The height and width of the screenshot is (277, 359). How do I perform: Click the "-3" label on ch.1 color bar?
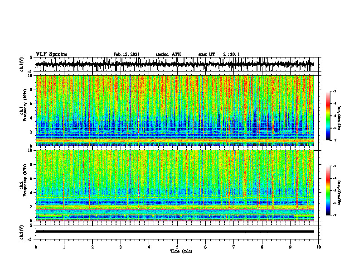pyautogui.click(x=335, y=91)
